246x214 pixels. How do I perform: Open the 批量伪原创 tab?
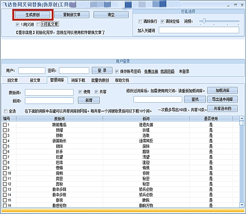point(100,80)
